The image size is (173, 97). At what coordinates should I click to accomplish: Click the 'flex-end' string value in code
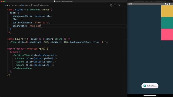coord(35,26)
